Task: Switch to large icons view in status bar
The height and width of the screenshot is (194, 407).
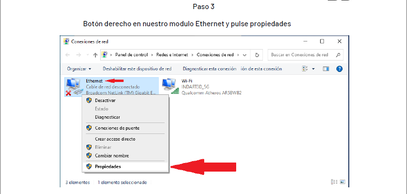Action: pos(343,182)
